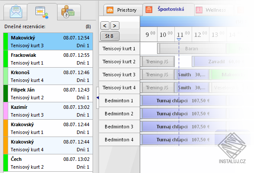Click the Tenisový kurt 4 row header
The height and width of the screenshot is (173, 254).
click(119, 88)
